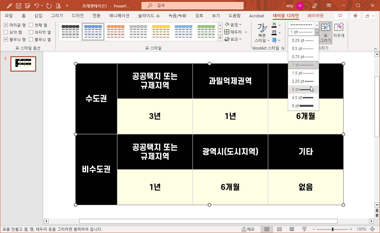The width and height of the screenshot is (380, 233).
Task: Switch to the 레이아웃 tab
Action: [316, 16]
